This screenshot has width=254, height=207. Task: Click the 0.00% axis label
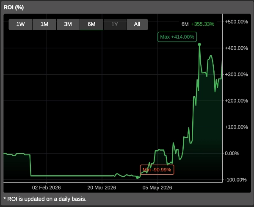(x=232, y=154)
